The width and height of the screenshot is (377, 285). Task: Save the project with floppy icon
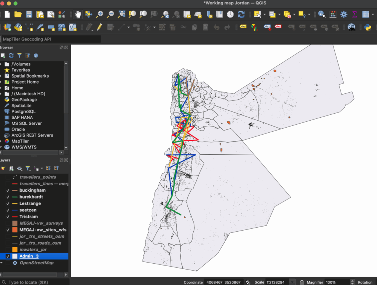[29, 14]
